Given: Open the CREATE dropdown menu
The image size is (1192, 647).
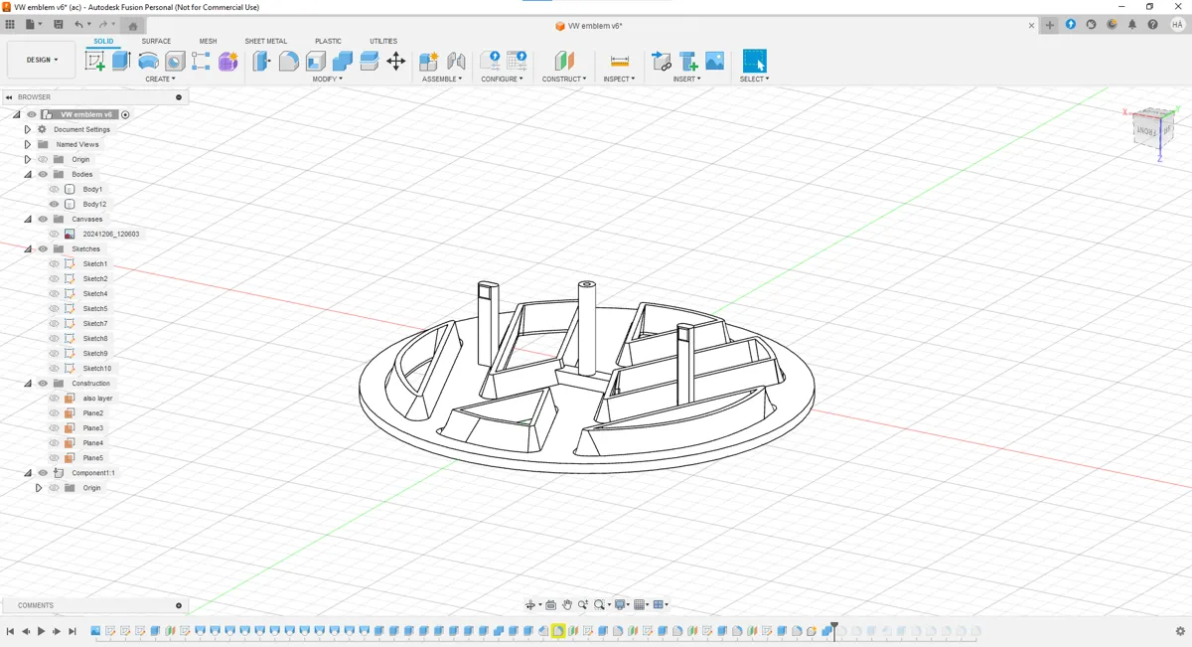Looking at the screenshot, I should (x=160, y=79).
